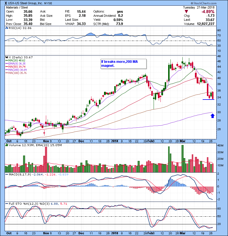Click the Oct label on the bottom date axis
Screen dimensions: 228x236
pos(9,233)
